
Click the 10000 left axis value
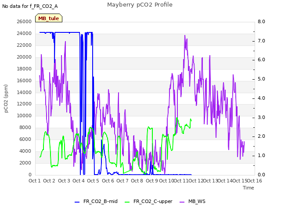tap(24, 115)
